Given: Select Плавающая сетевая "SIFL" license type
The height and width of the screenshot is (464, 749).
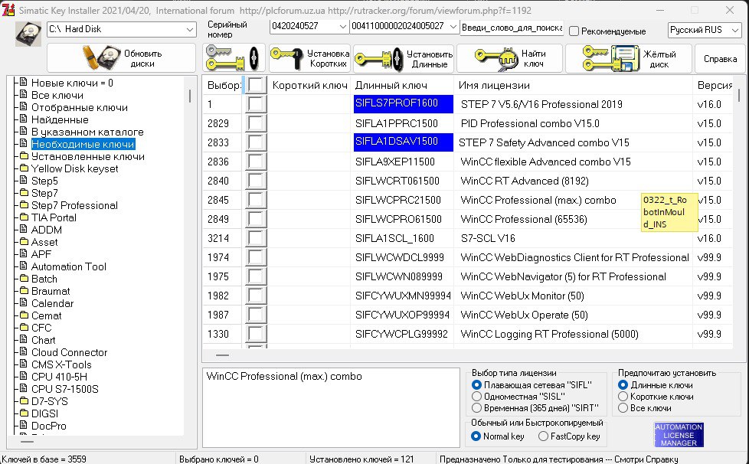Looking at the screenshot, I should (x=476, y=385).
